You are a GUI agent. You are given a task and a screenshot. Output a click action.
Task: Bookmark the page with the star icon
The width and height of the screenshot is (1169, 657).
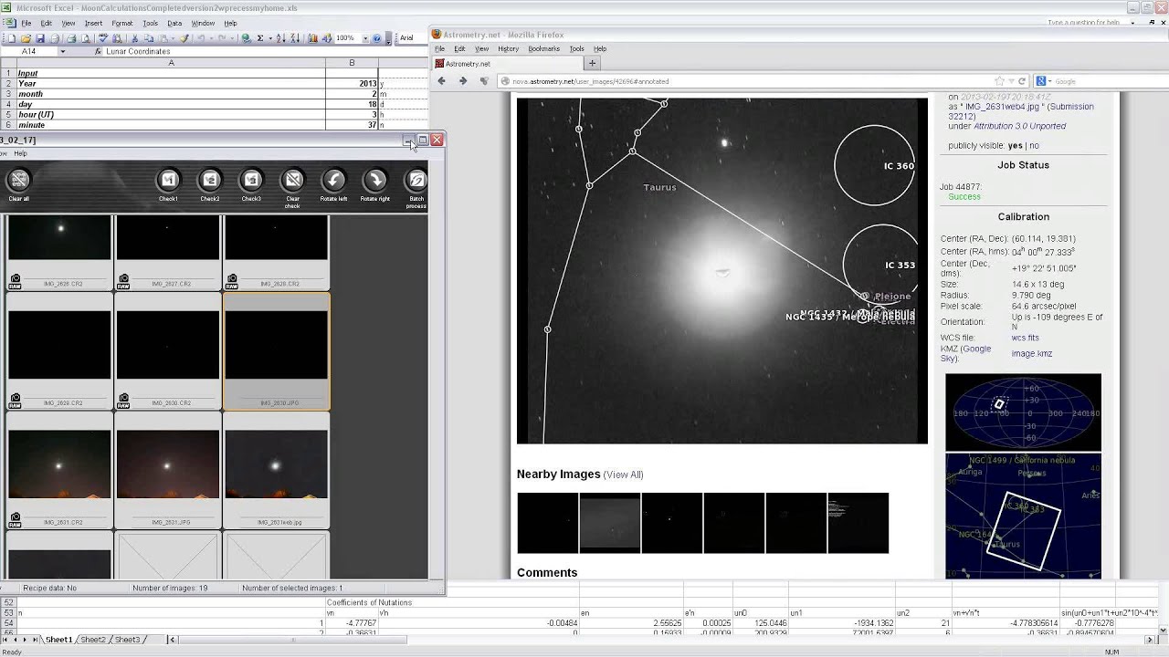pos(999,81)
